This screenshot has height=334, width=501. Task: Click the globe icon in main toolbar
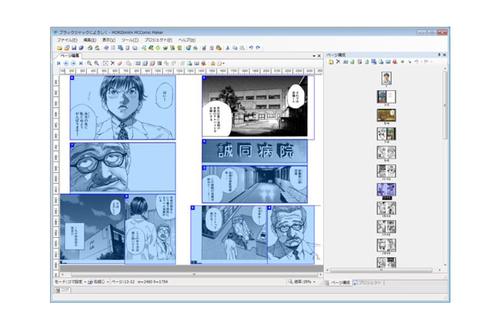click(x=188, y=48)
